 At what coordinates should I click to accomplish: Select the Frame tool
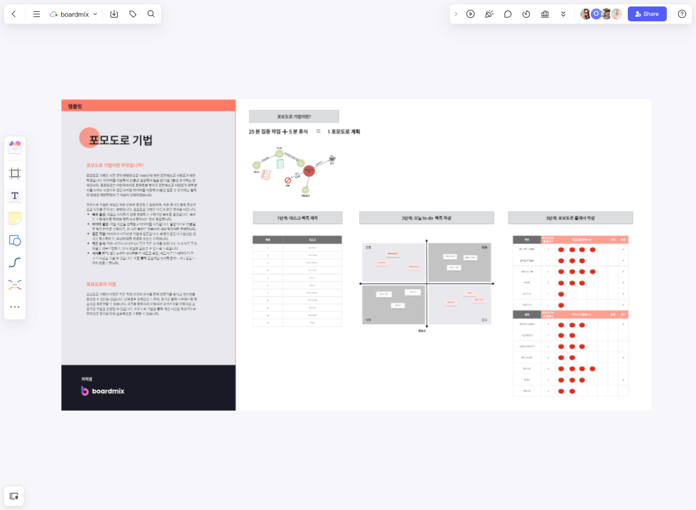click(x=15, y=173)
